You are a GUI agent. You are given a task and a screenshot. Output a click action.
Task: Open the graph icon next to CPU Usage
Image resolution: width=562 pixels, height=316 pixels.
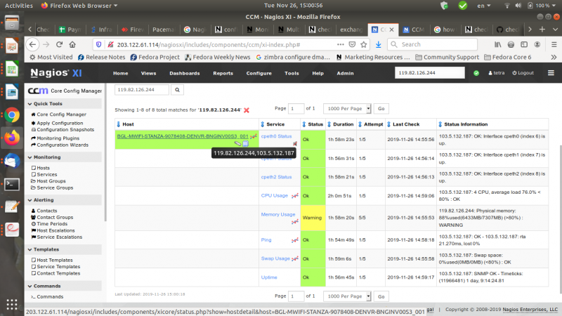[294, 196]
